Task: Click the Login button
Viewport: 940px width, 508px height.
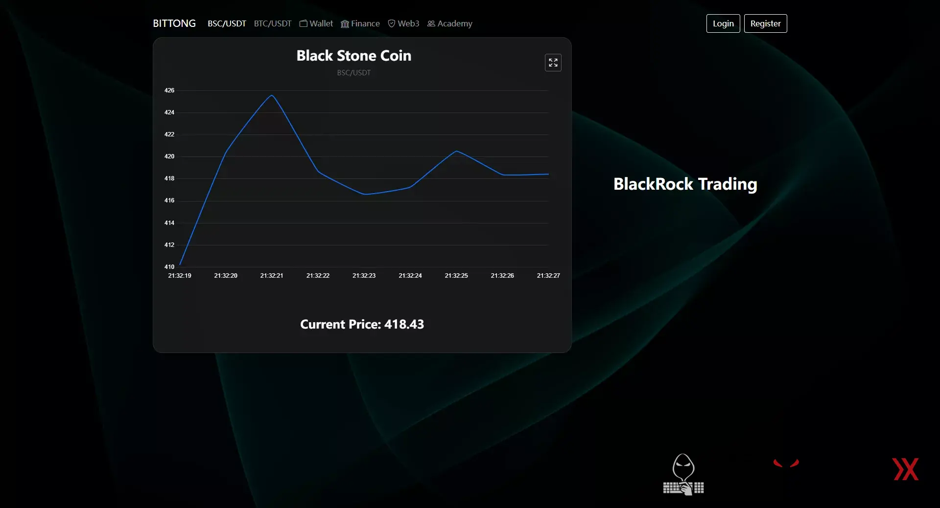Action: (x=723, y=23)
